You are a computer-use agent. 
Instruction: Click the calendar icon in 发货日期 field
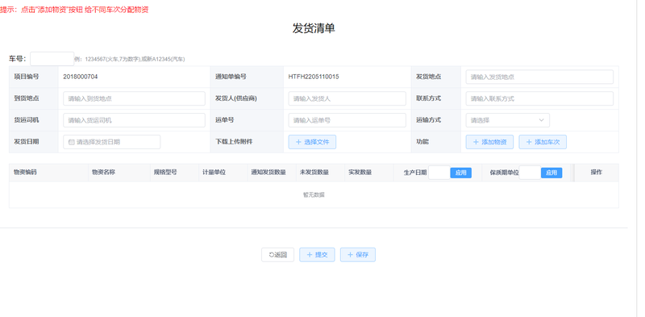[x=71, y=142]
